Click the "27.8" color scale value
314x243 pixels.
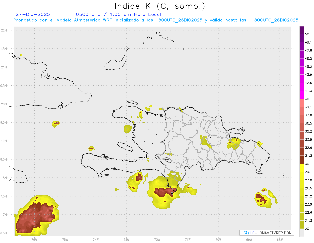click(x=309, y=180)
